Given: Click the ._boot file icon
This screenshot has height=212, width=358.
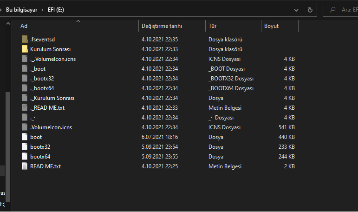Looking at the screenshot, I should [x=25, y=69].
